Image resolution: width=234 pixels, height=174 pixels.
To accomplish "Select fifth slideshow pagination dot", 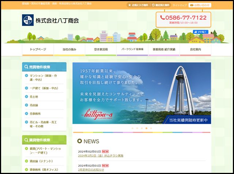I will 151,128.
